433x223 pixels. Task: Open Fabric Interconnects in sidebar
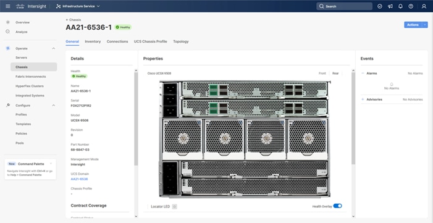point(31,77)
